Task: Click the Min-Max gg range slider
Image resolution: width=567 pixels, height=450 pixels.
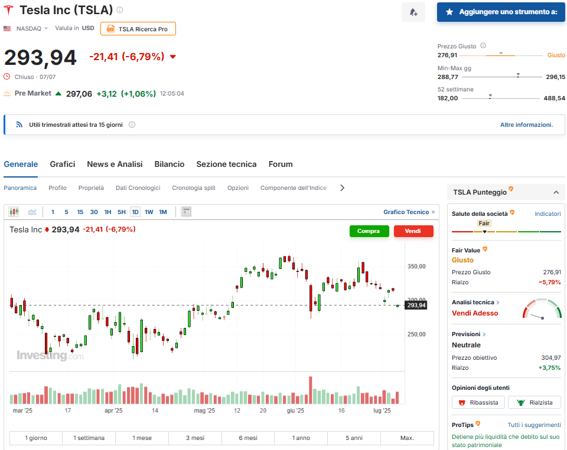Action: coord(502,77)
